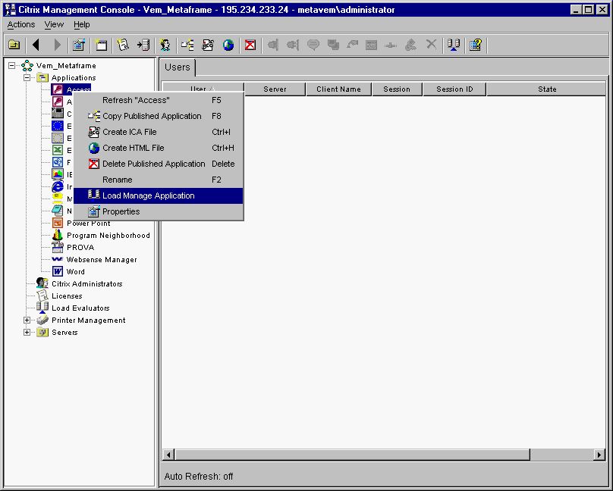The height and width of the screenshot is (491, 613).
Task: Select Create HTML File in the context menu
Action: point(159,148)
